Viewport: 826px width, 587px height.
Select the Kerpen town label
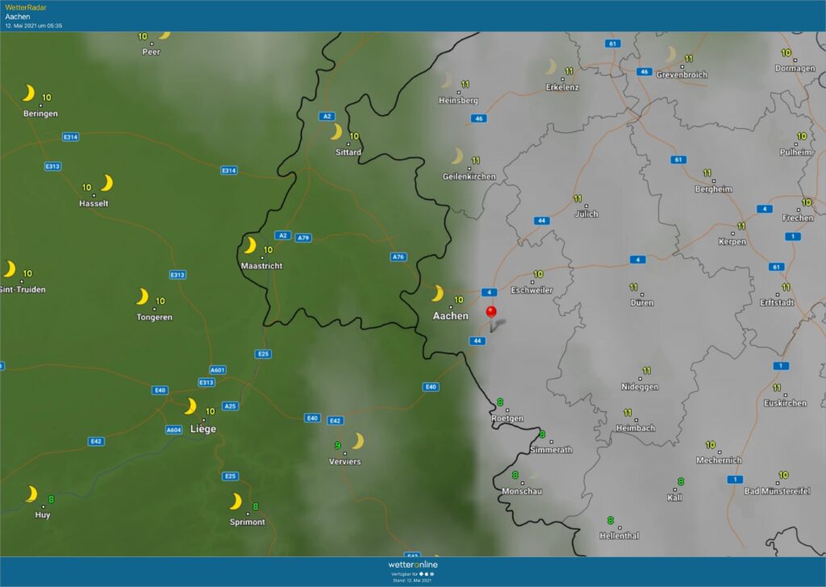(732, 242)
